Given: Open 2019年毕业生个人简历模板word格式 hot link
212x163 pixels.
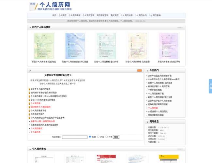Looking at the screenshot, I should (164, 79).
